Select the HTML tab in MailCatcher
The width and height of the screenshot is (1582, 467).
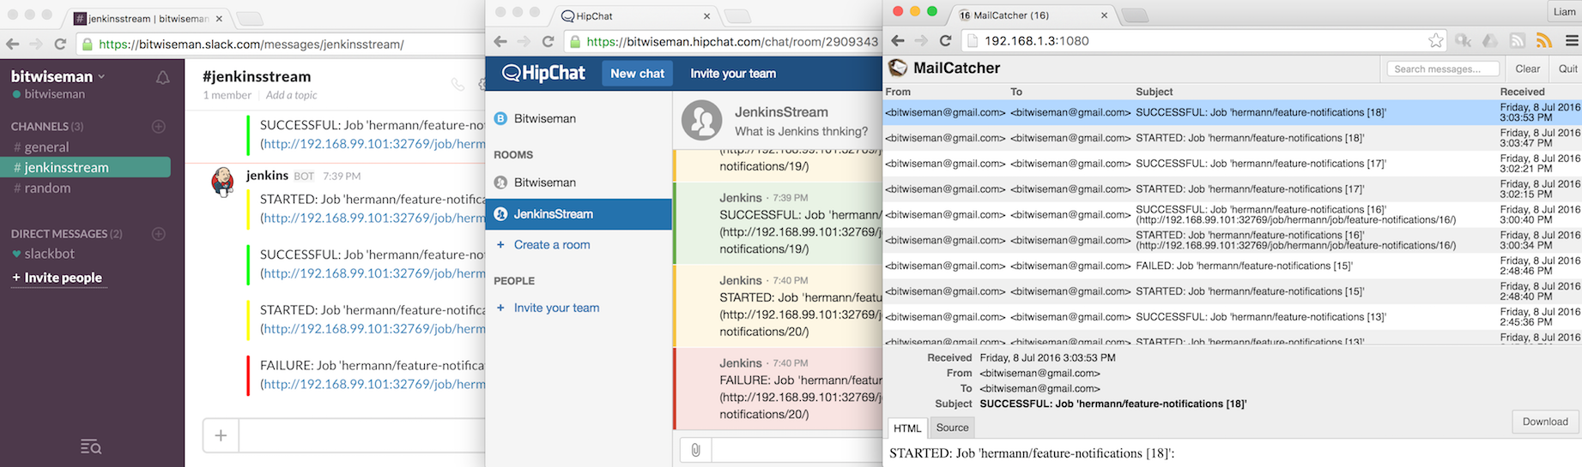[x=907, y=428]
